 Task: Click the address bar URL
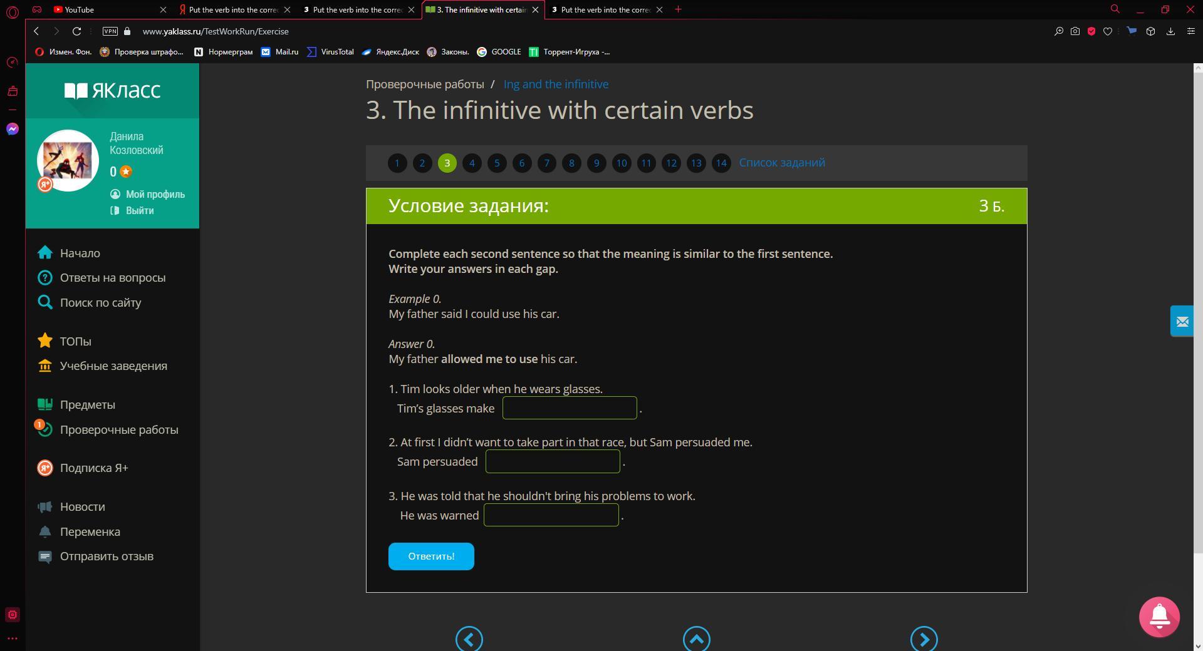click(216, 31)
